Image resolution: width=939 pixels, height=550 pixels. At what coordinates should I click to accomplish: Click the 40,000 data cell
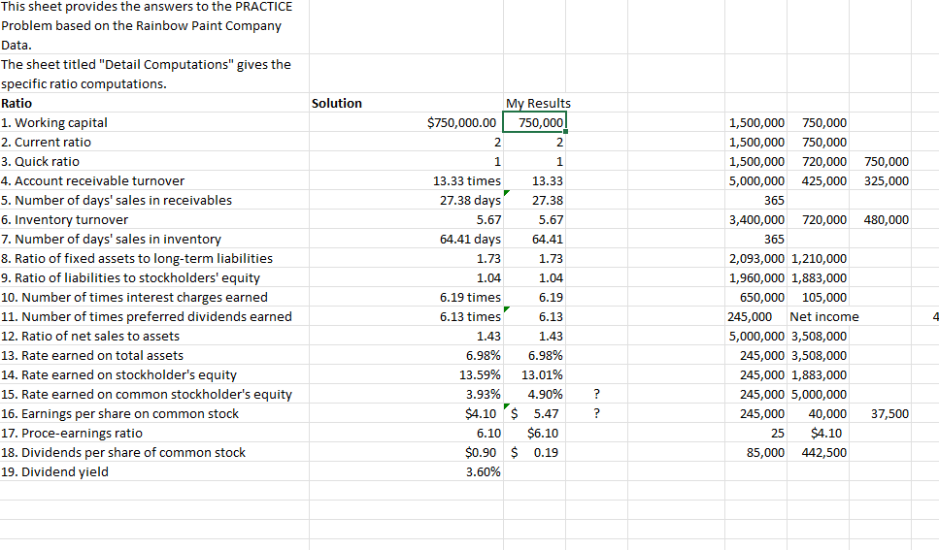coord(818,413)
